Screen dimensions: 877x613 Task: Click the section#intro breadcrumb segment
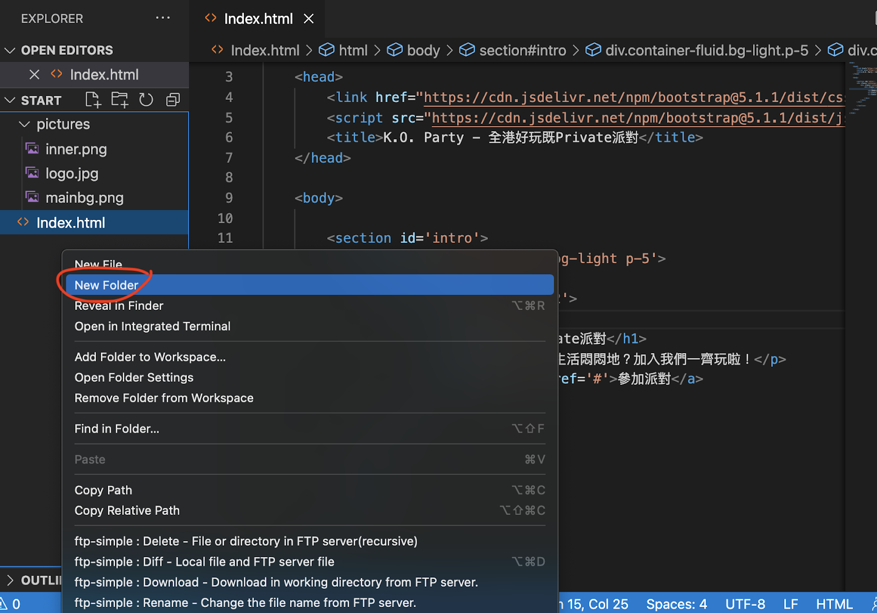pyautogui.click(x=522, y=50)
